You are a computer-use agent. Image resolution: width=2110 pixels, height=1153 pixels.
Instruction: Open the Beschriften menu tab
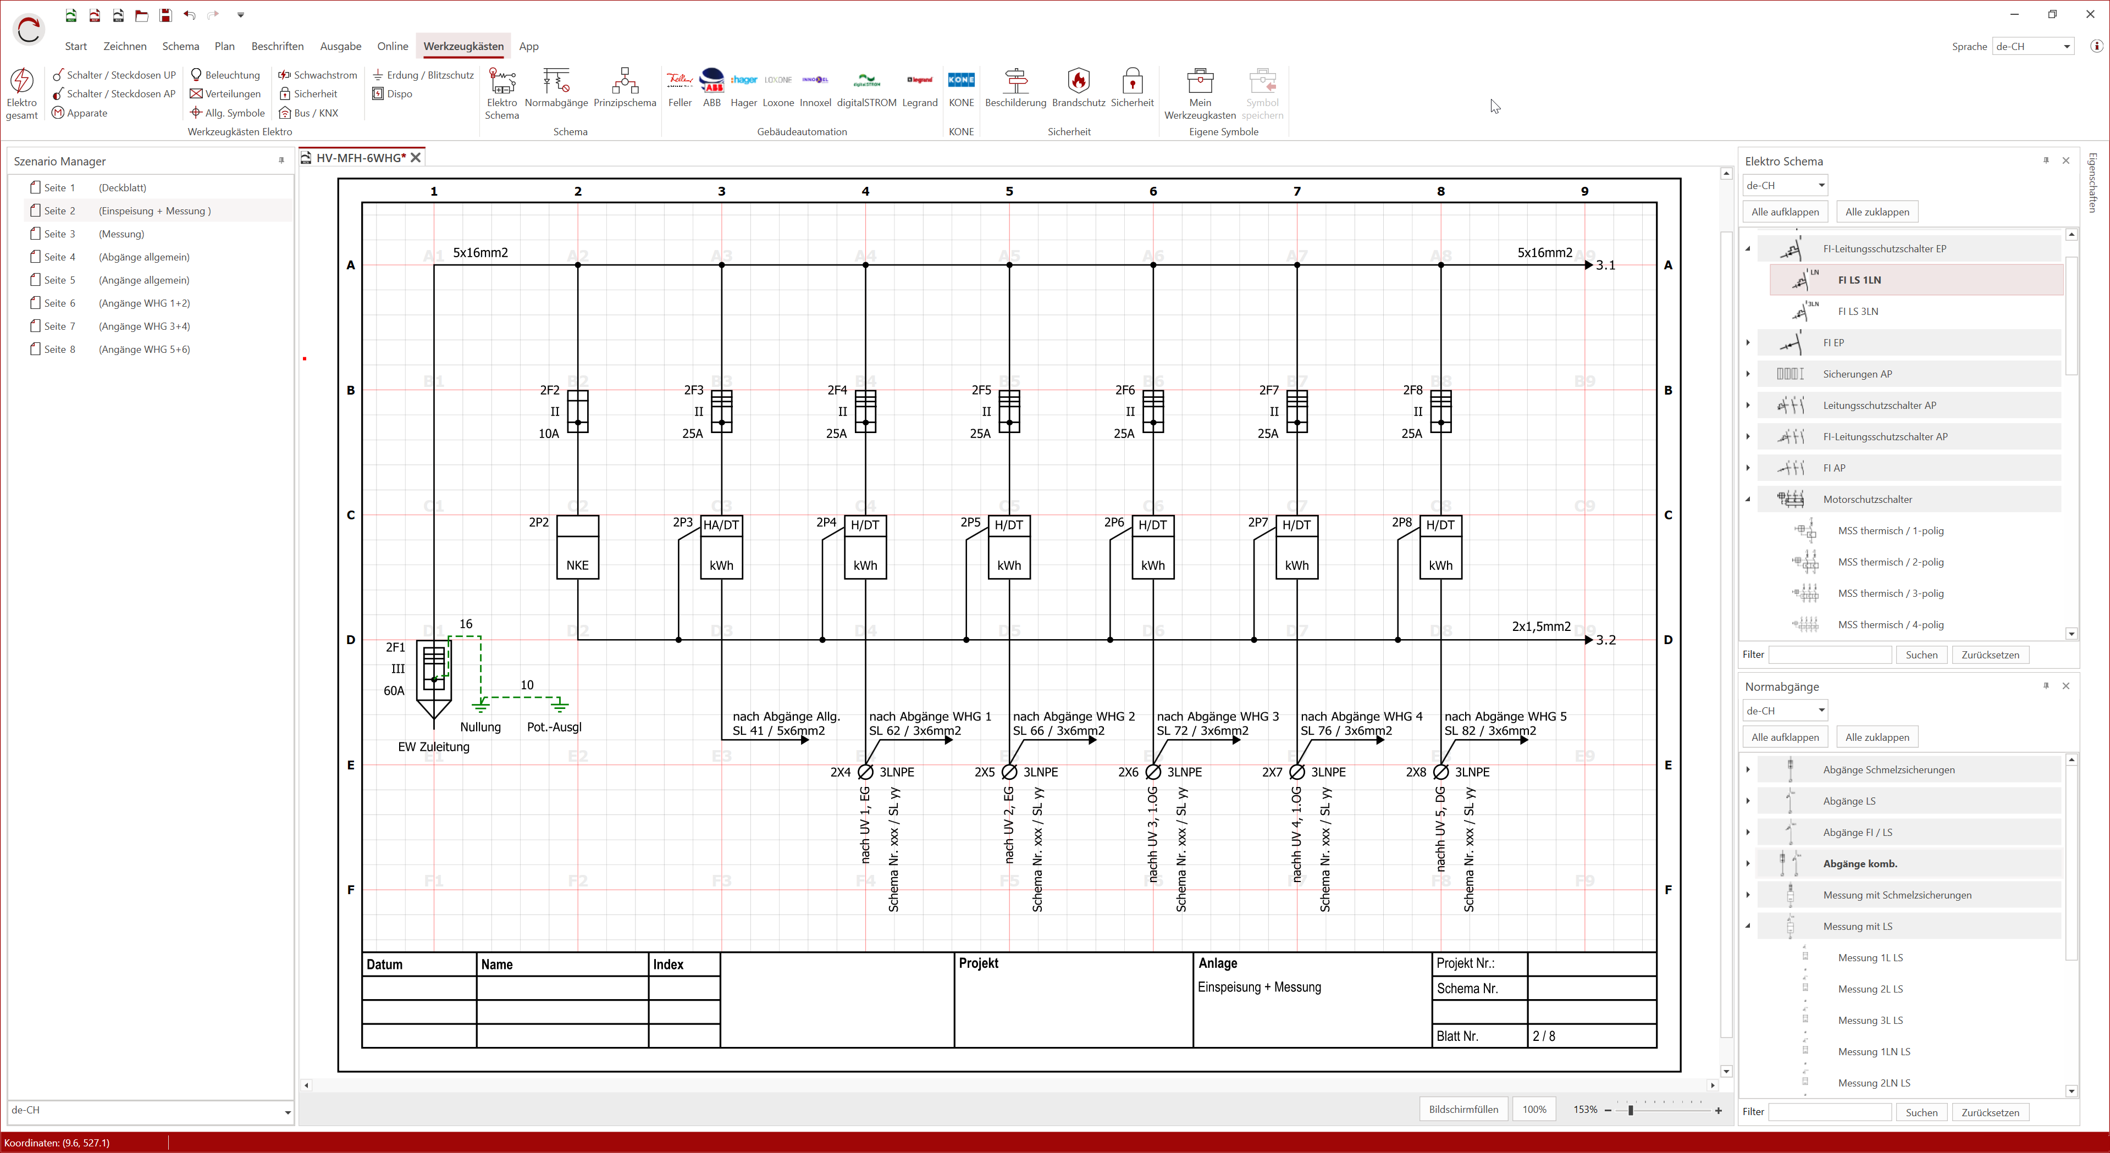click(277, 47)
